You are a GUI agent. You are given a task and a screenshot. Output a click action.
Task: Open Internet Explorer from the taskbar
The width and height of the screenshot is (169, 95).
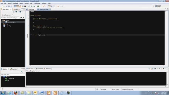tap(10, 93)
